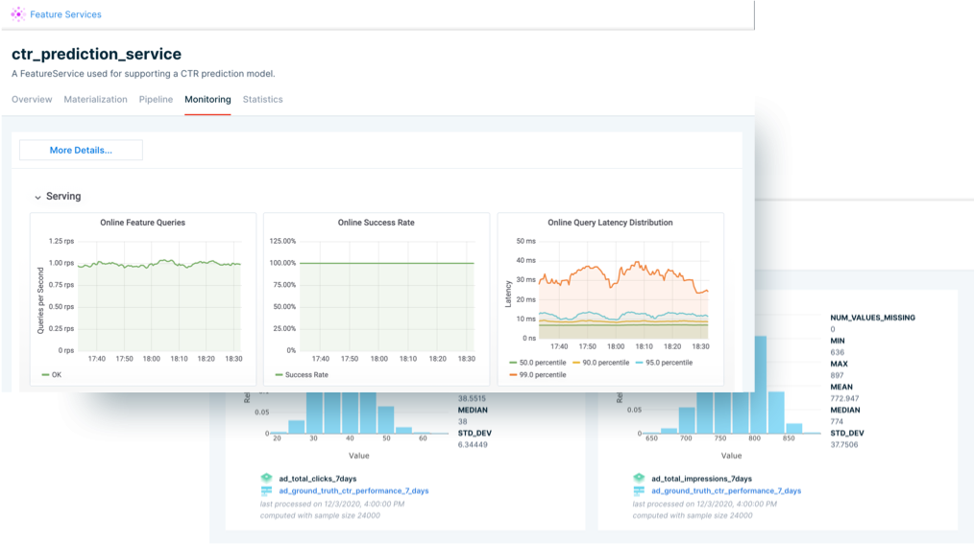The width and height of the screenshot is (974, 545).
Task: Click the ctr_prediction_service page title
Action: tap(96, 54)
